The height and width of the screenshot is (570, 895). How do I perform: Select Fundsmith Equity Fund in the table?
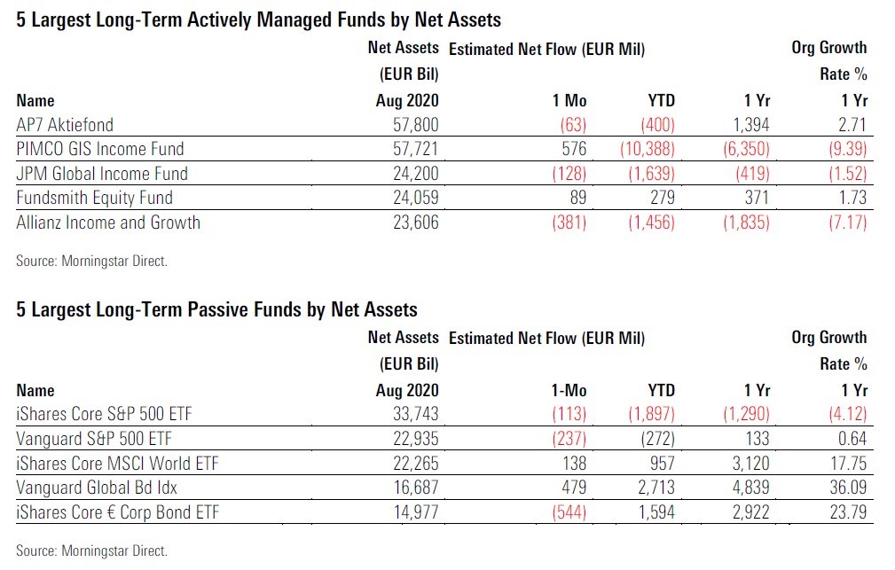click(94, 198)
